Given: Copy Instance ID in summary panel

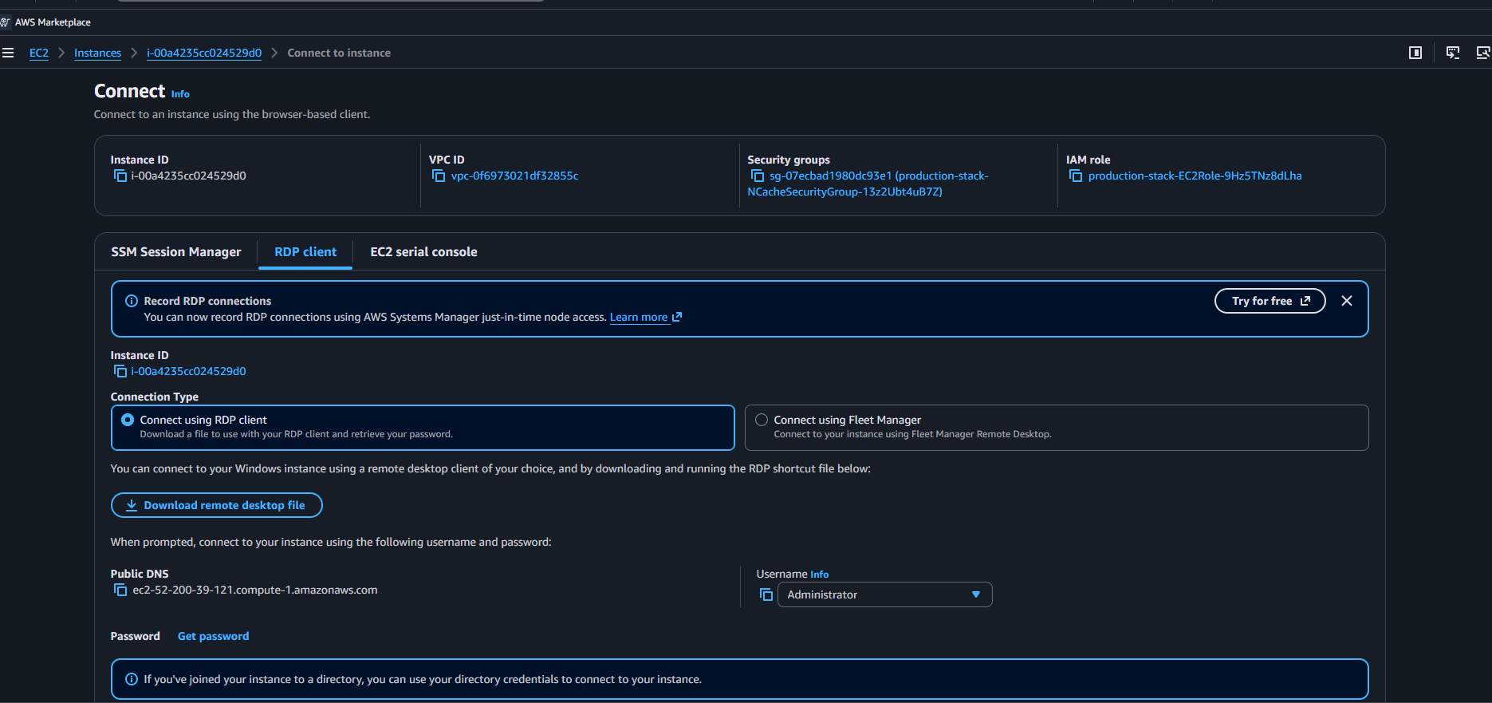Looking at the screenshot, I should pos(120,176).
